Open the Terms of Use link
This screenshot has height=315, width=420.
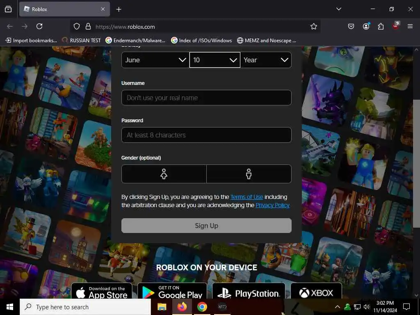click(247, 197)
